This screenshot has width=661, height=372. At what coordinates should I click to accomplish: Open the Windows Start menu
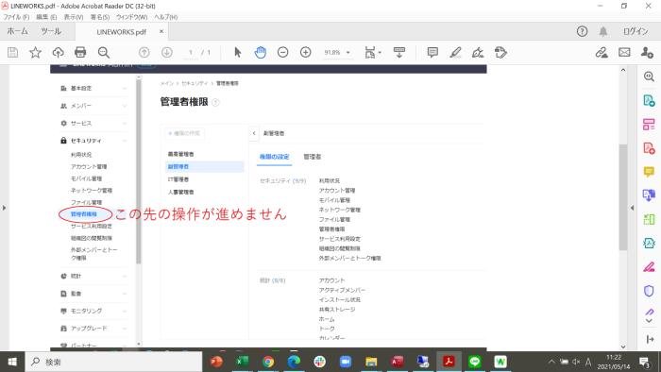(12, 362)
